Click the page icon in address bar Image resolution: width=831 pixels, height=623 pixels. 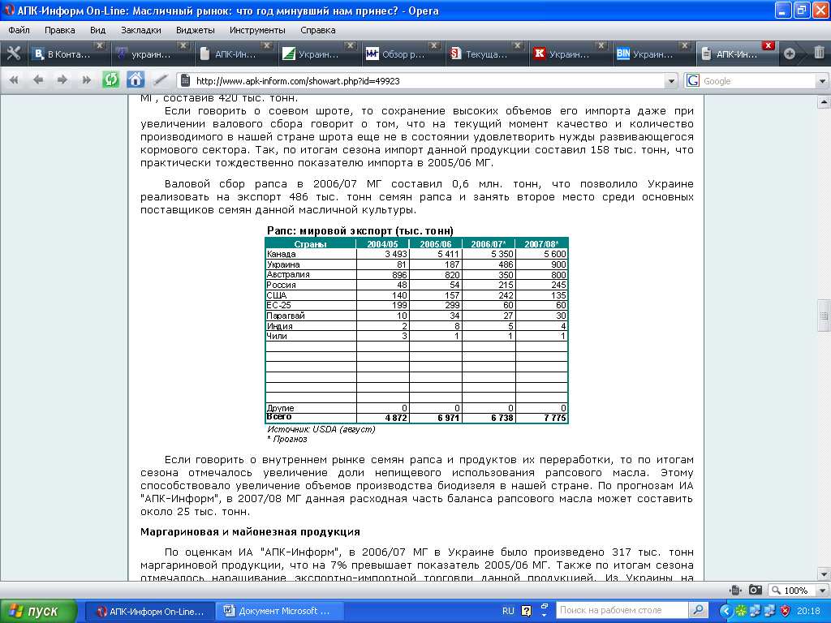coord(185,81)
